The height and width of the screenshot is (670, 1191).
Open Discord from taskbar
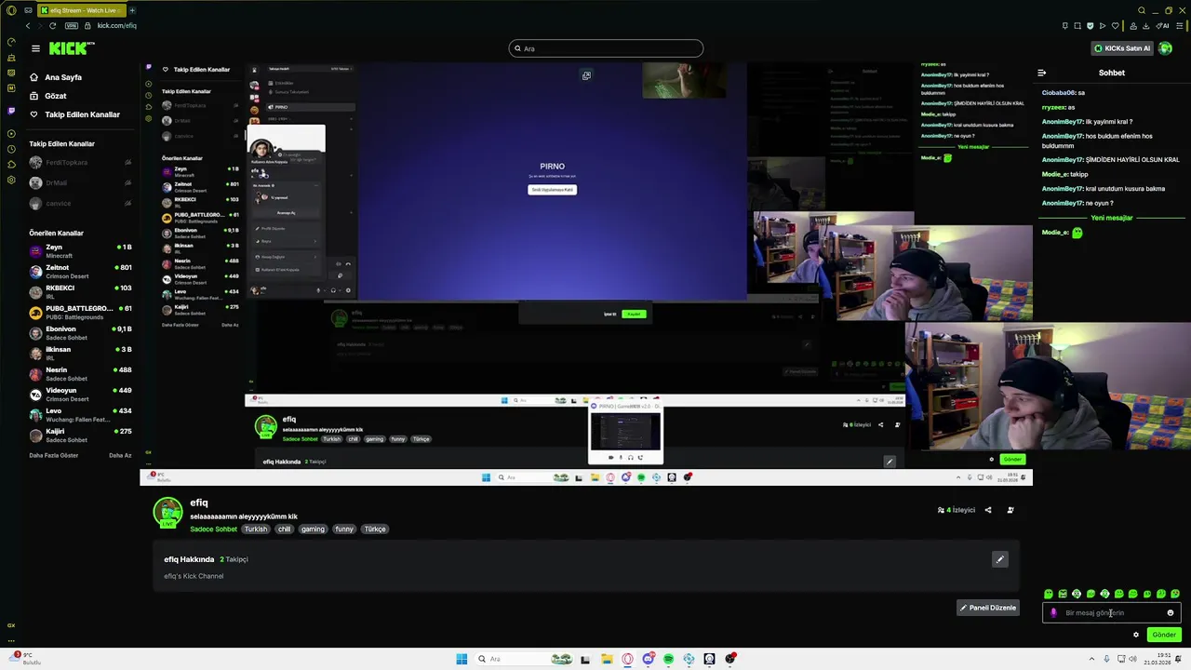648,659
